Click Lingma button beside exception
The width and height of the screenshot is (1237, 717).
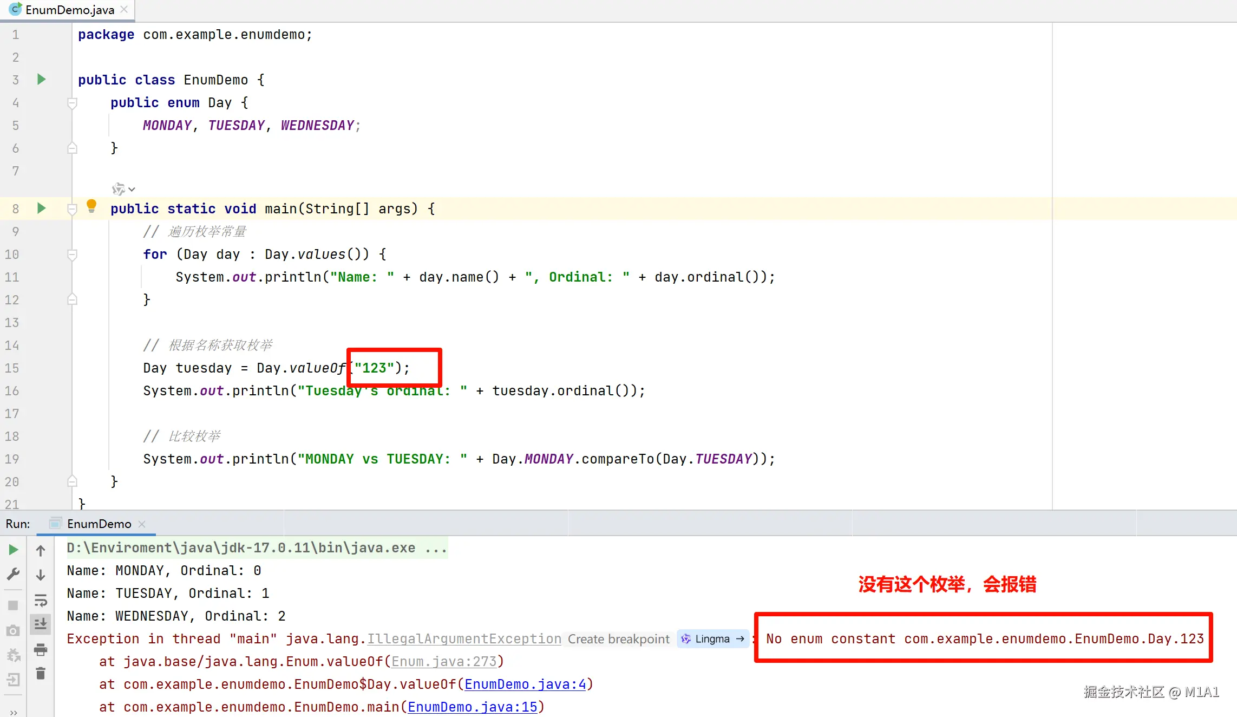point(712,639)
